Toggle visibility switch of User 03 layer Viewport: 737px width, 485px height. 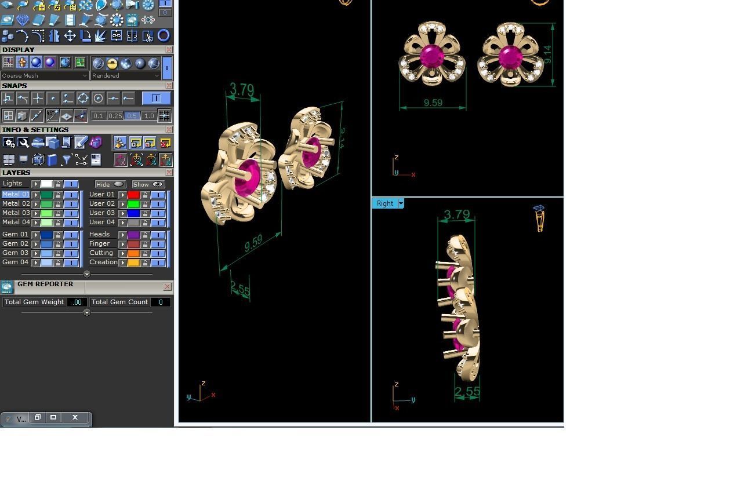(158, 213)
